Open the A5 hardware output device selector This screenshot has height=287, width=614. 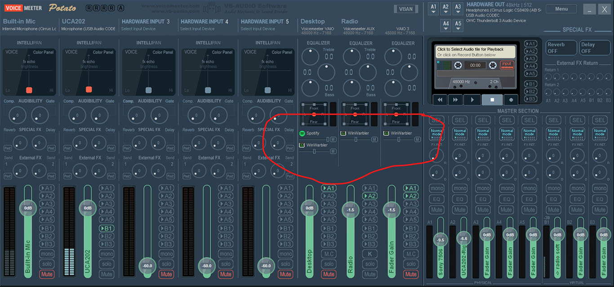point(458,26)
